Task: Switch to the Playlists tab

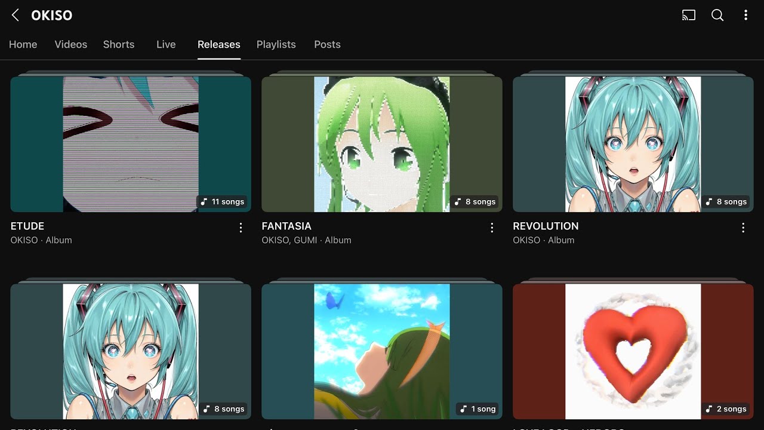Action: 276,45
